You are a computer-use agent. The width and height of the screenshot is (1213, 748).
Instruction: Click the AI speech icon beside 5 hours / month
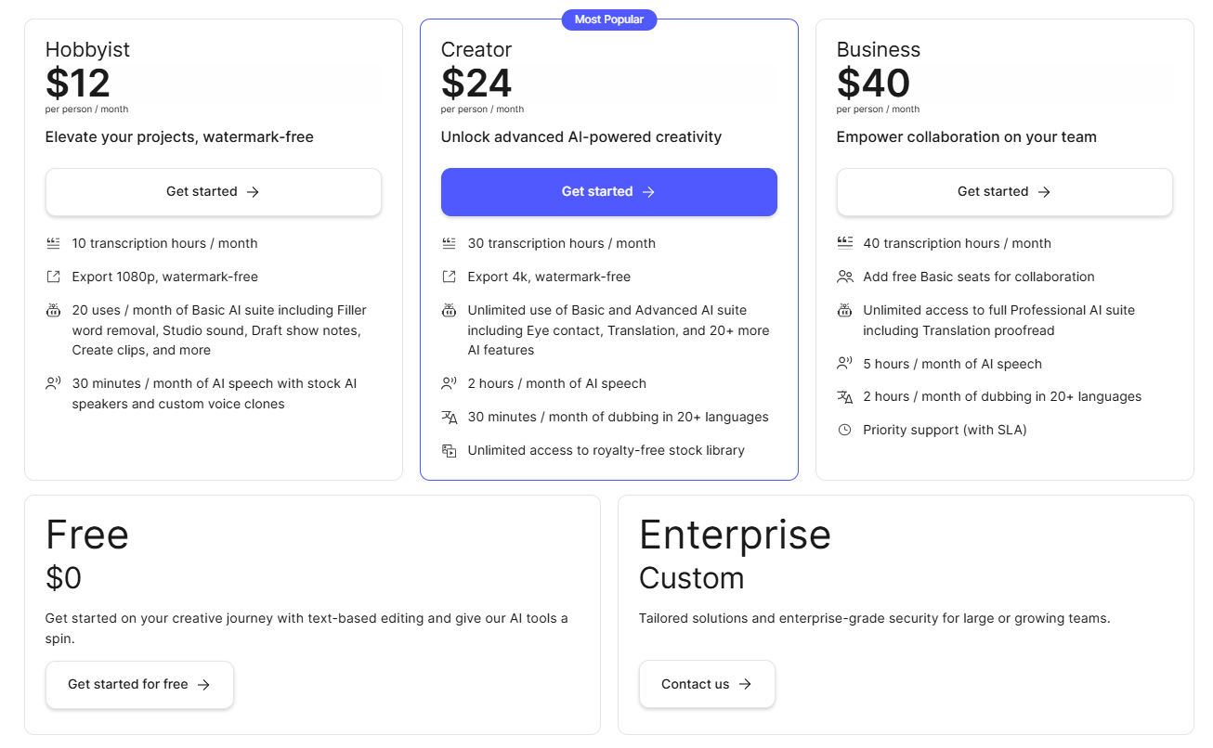844,364
